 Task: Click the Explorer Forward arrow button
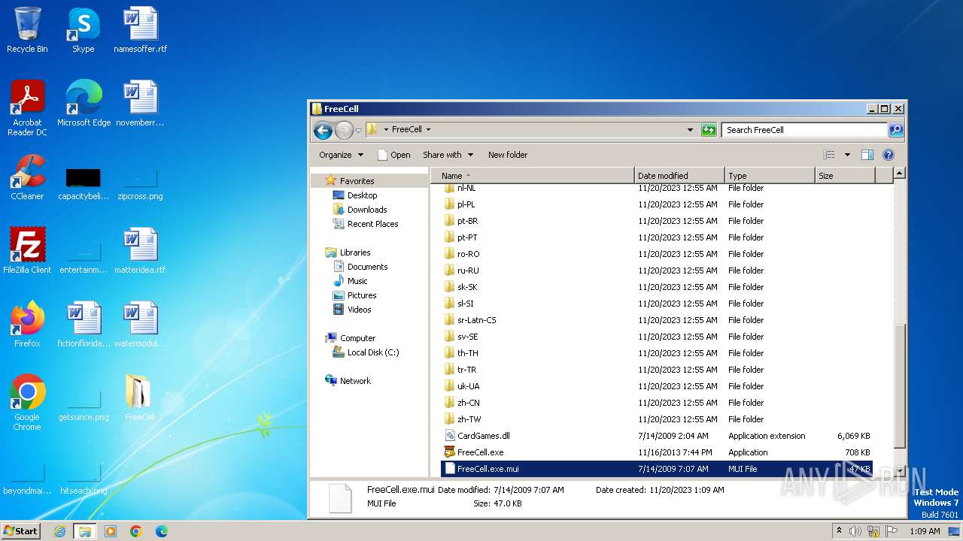click(x=344, y=130)
